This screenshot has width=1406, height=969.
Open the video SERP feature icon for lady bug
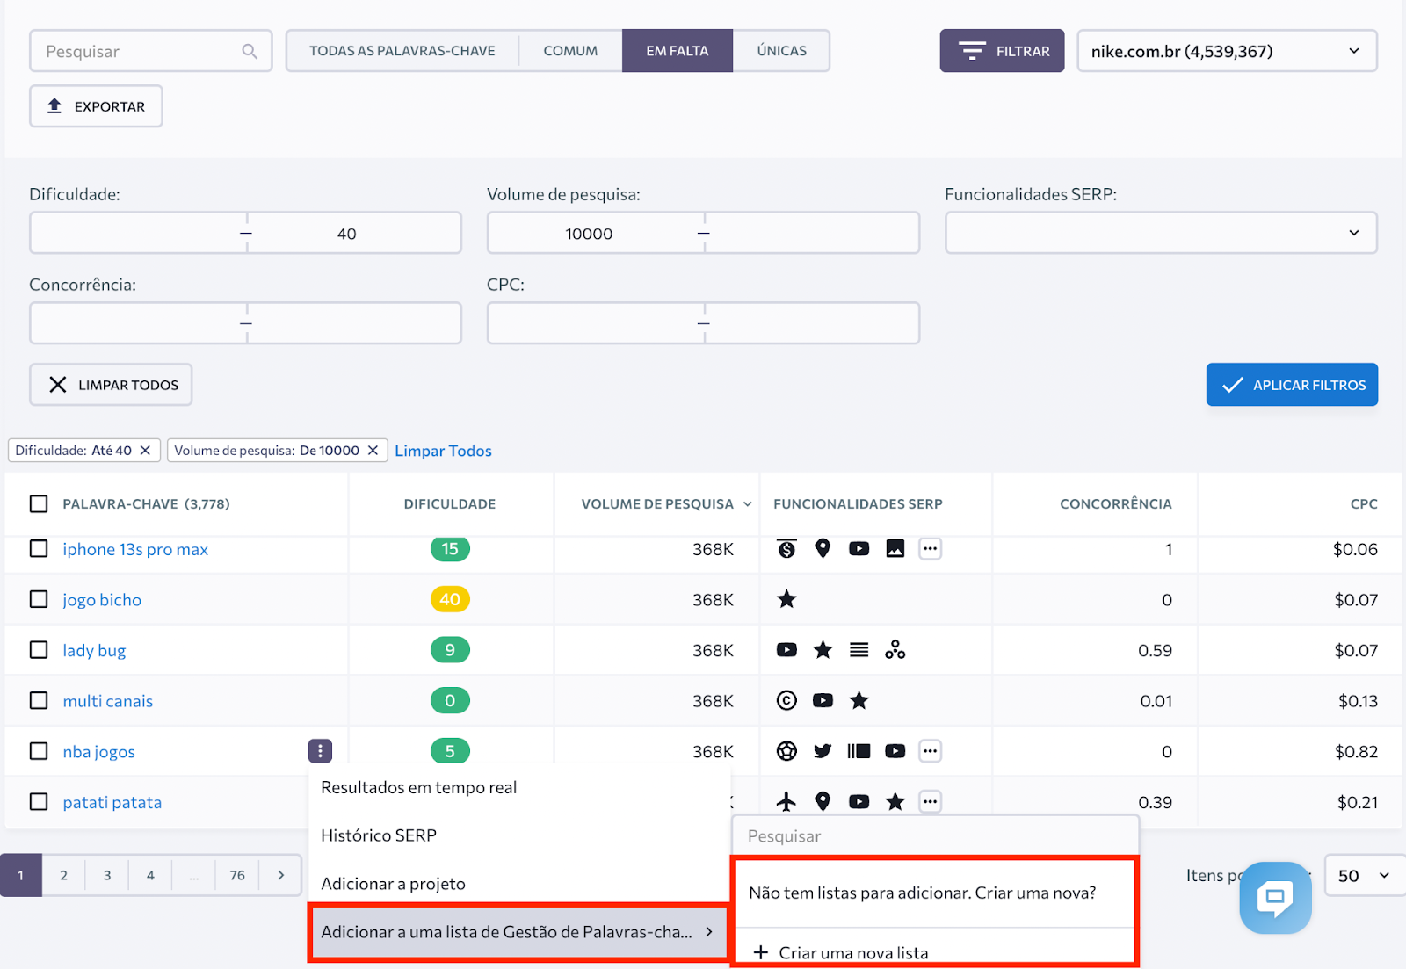(x=786, y=650)
